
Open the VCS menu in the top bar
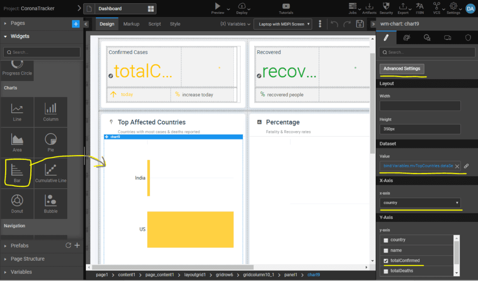click(436, 8)
